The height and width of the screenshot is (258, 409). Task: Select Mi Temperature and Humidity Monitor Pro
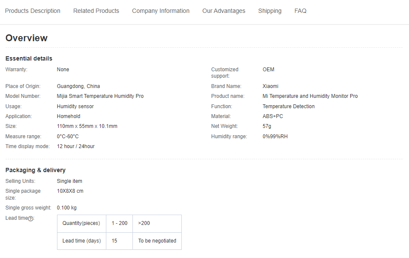[310, 96]
